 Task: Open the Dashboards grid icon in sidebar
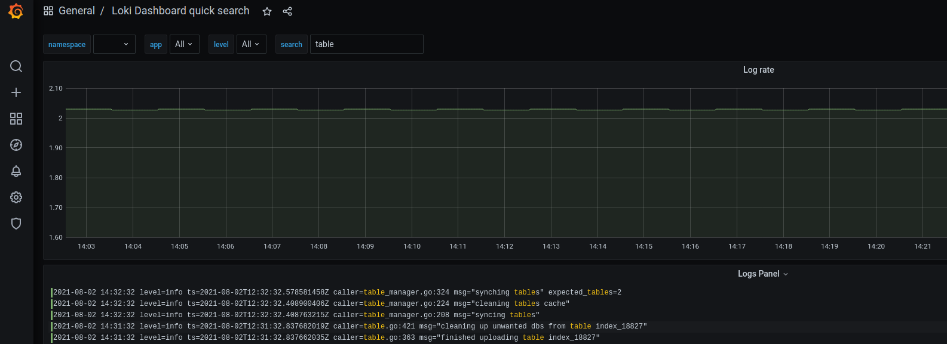point(16,119)
